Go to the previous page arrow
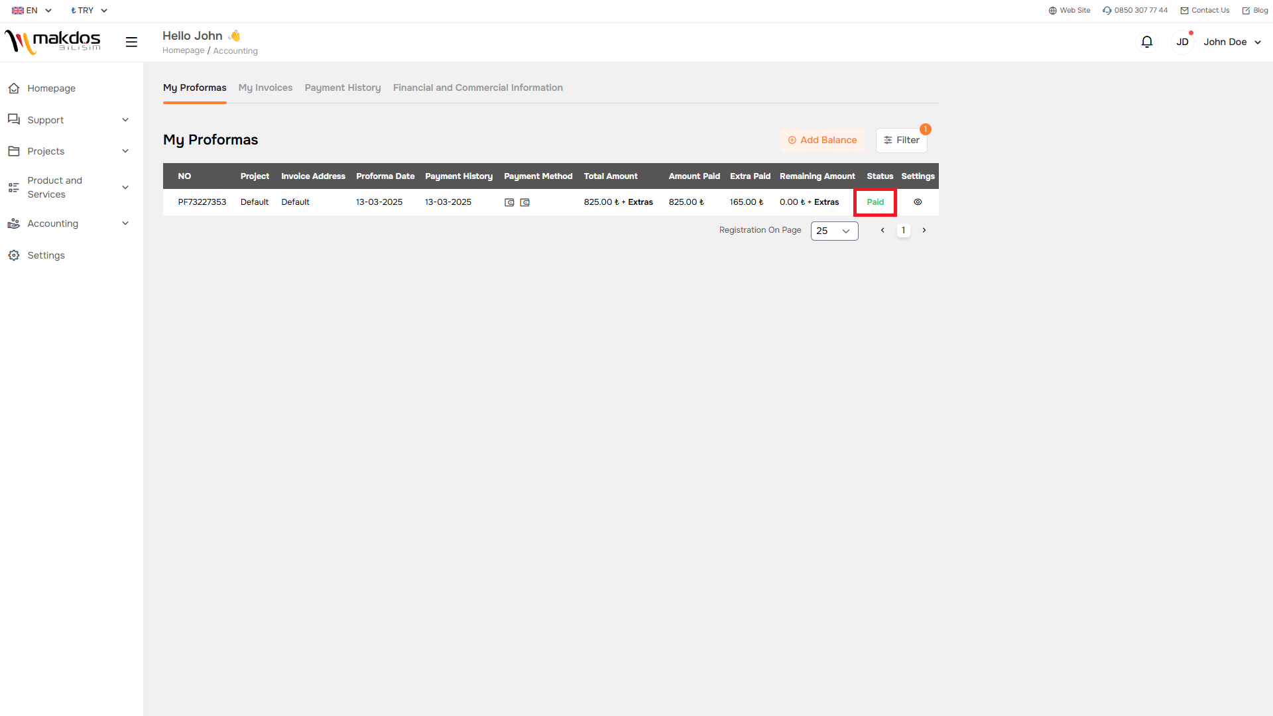The image size is (1273, 716). (x=882, y=230)
